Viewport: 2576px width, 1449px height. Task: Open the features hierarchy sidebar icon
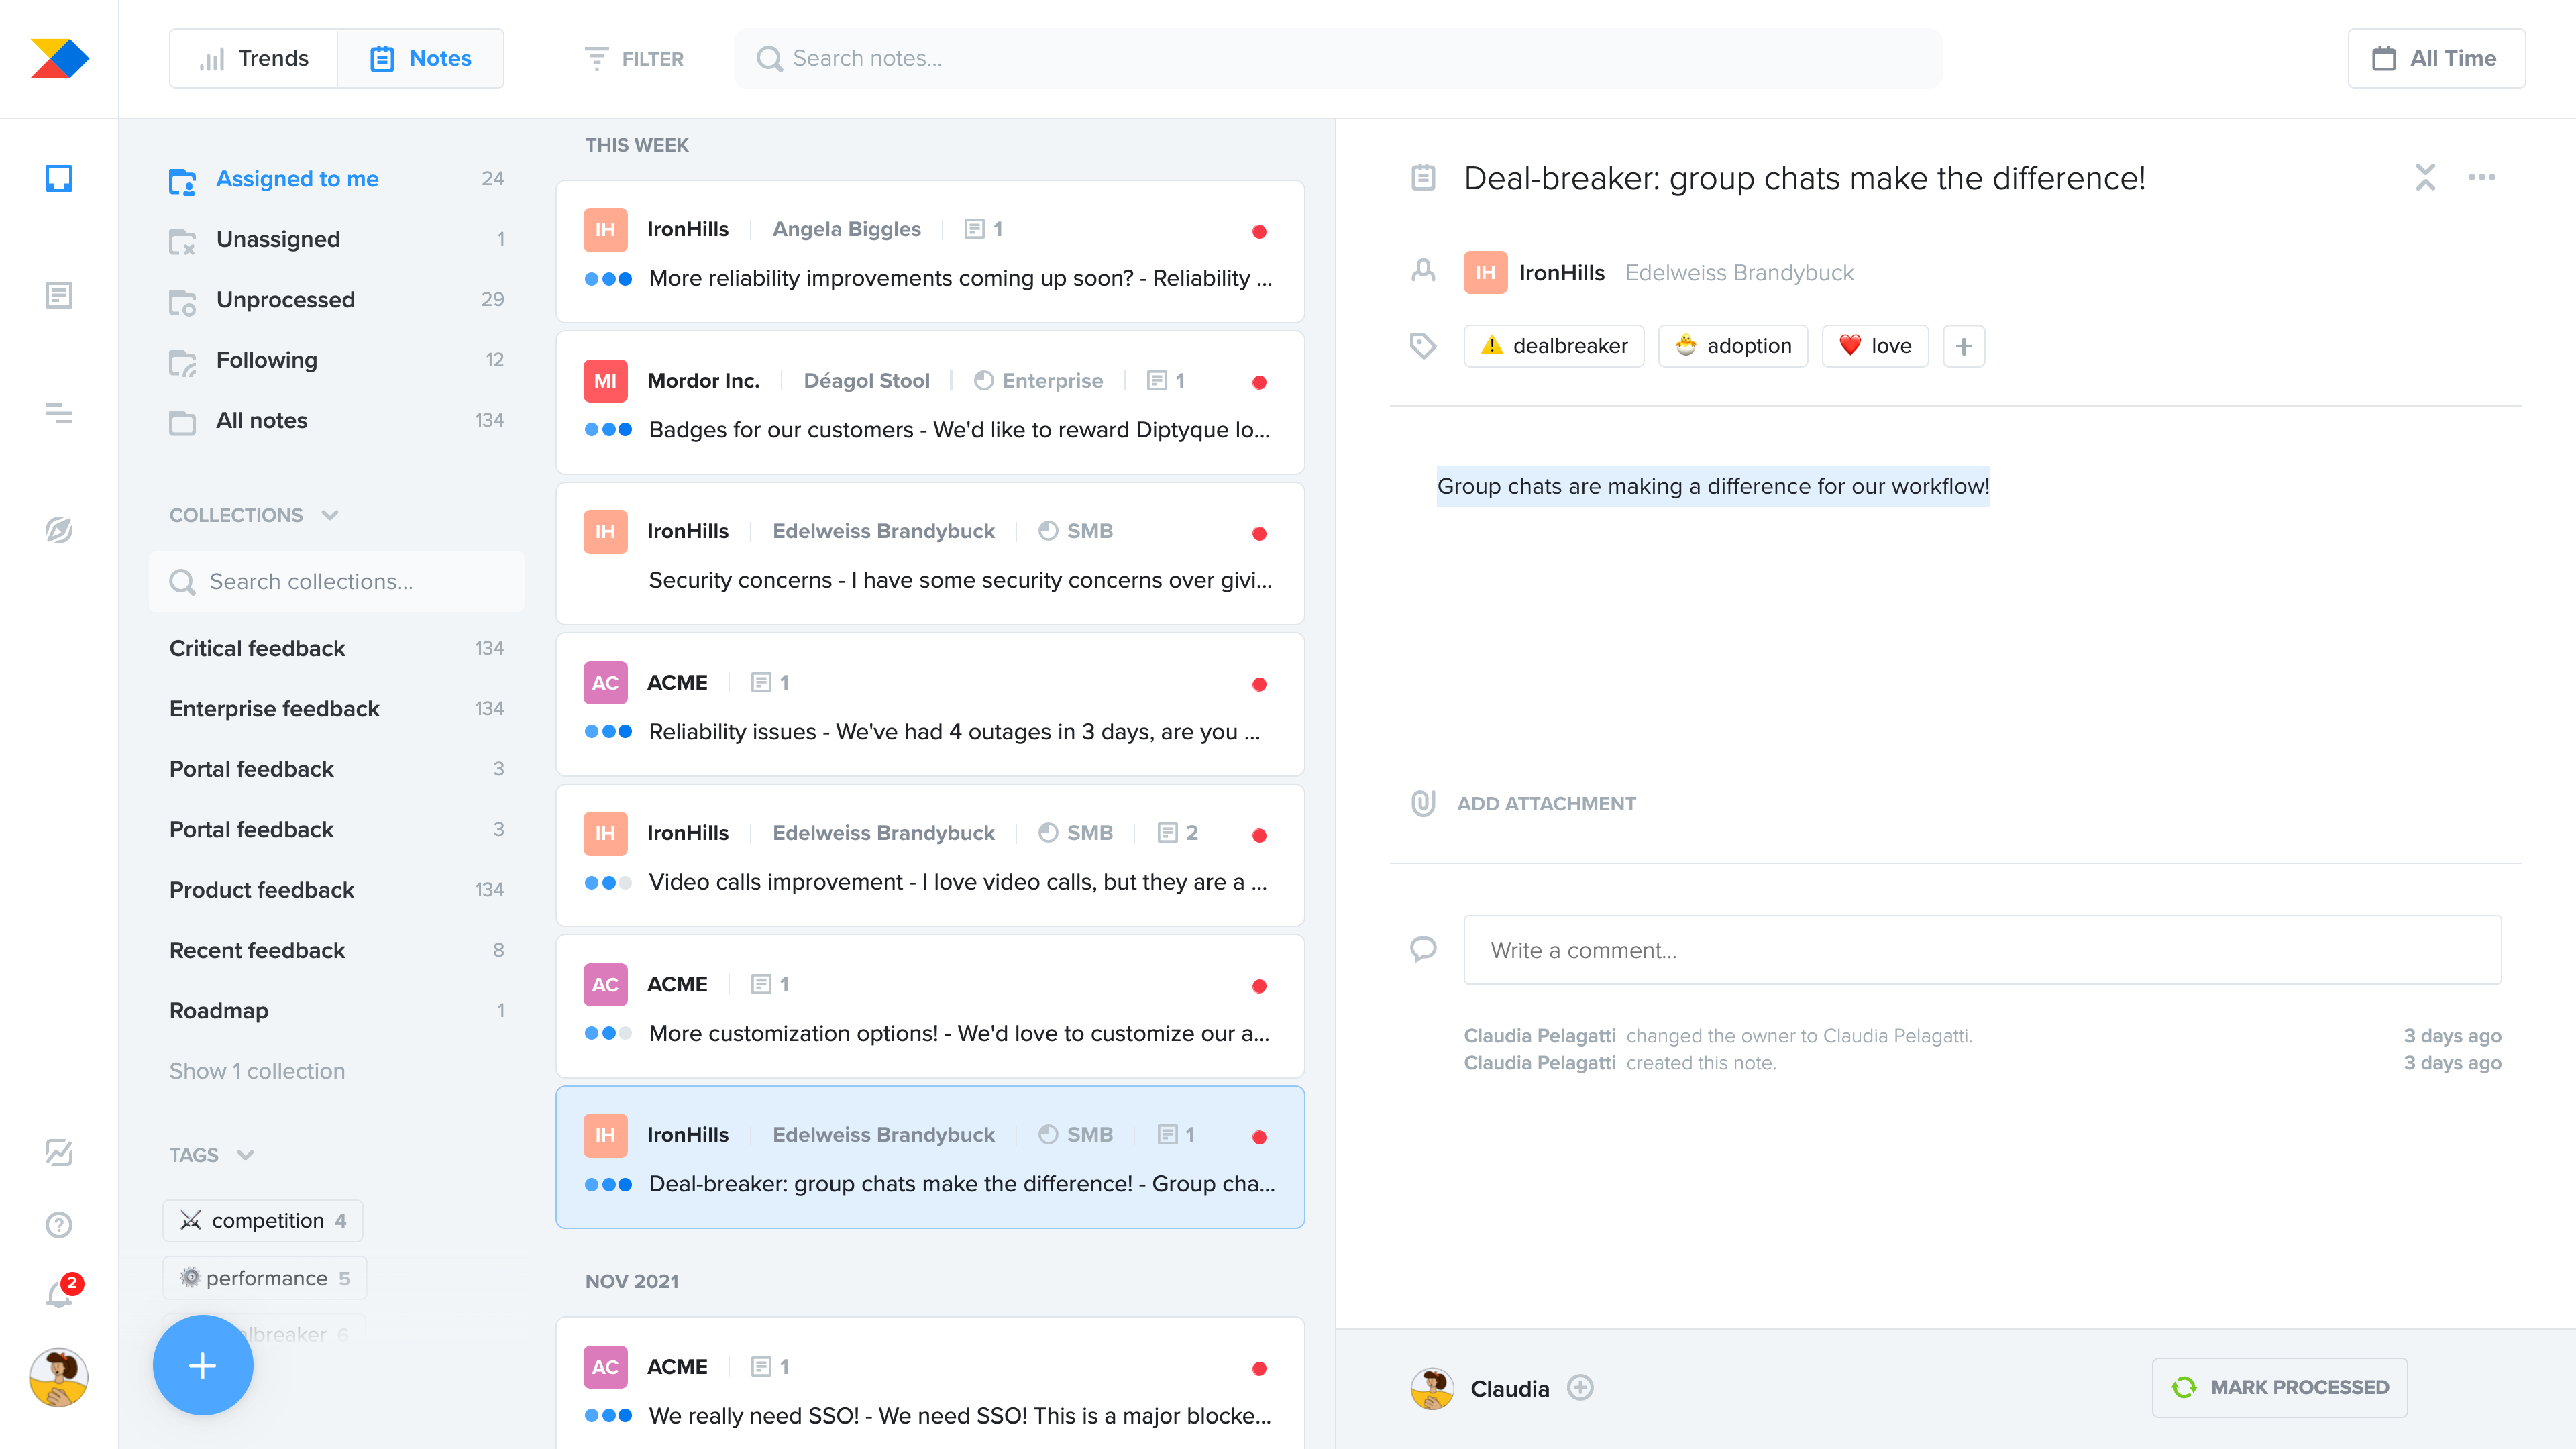coord(59,413)
